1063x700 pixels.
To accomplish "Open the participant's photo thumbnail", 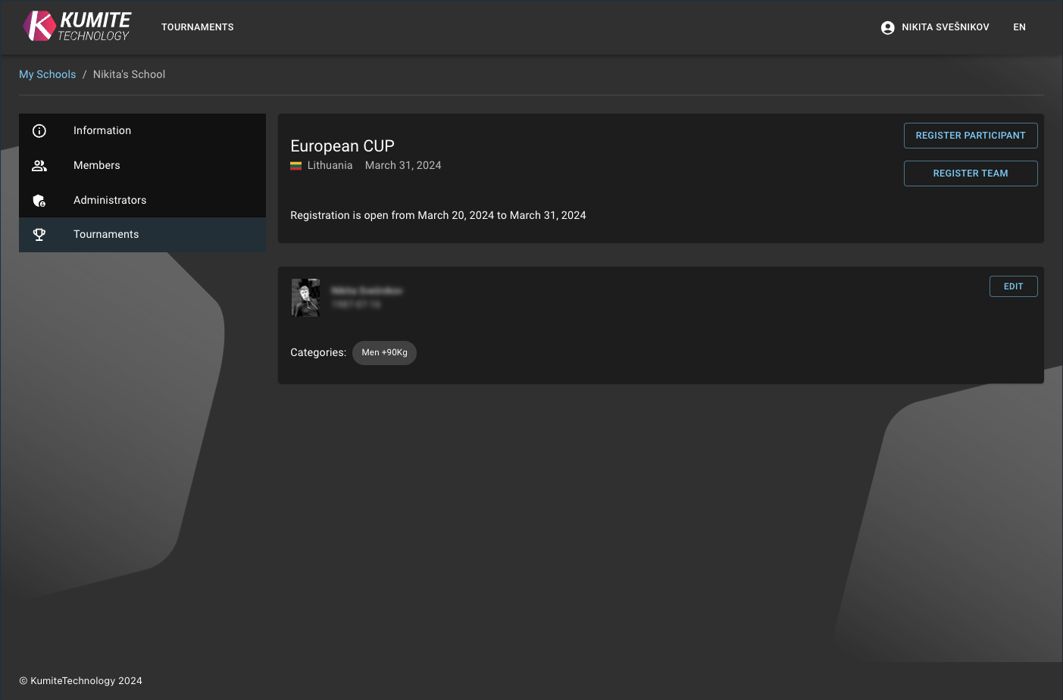I will [305, 298].
